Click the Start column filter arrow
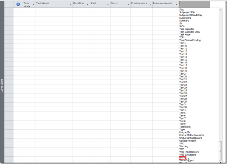The height and width of the screenshot is (164, 227). [108, 5]
